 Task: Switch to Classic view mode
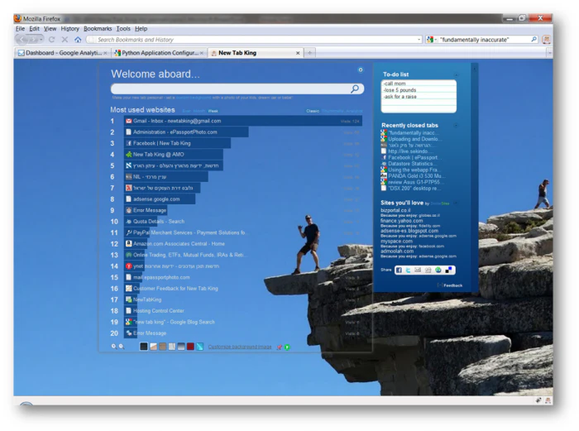coord(313,111)
